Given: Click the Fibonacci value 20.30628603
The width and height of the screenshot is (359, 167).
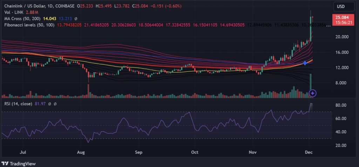Looking at the screenshot, I should point(123,25).
